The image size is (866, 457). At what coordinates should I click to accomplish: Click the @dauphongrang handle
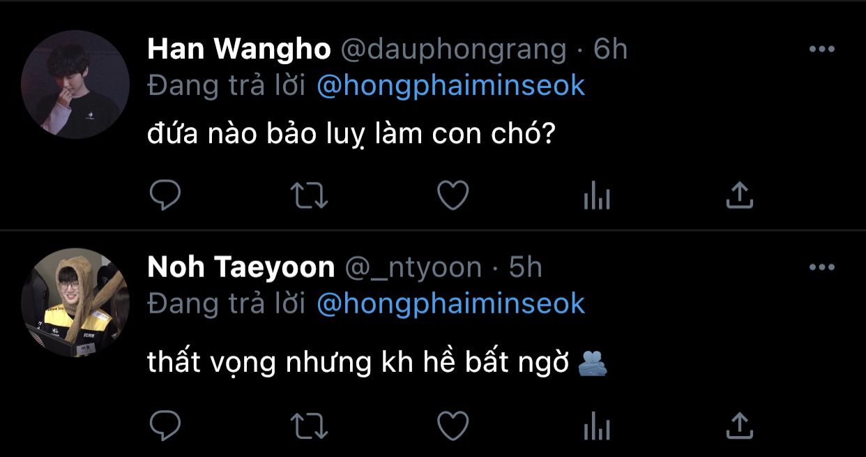tap(453, 50)
